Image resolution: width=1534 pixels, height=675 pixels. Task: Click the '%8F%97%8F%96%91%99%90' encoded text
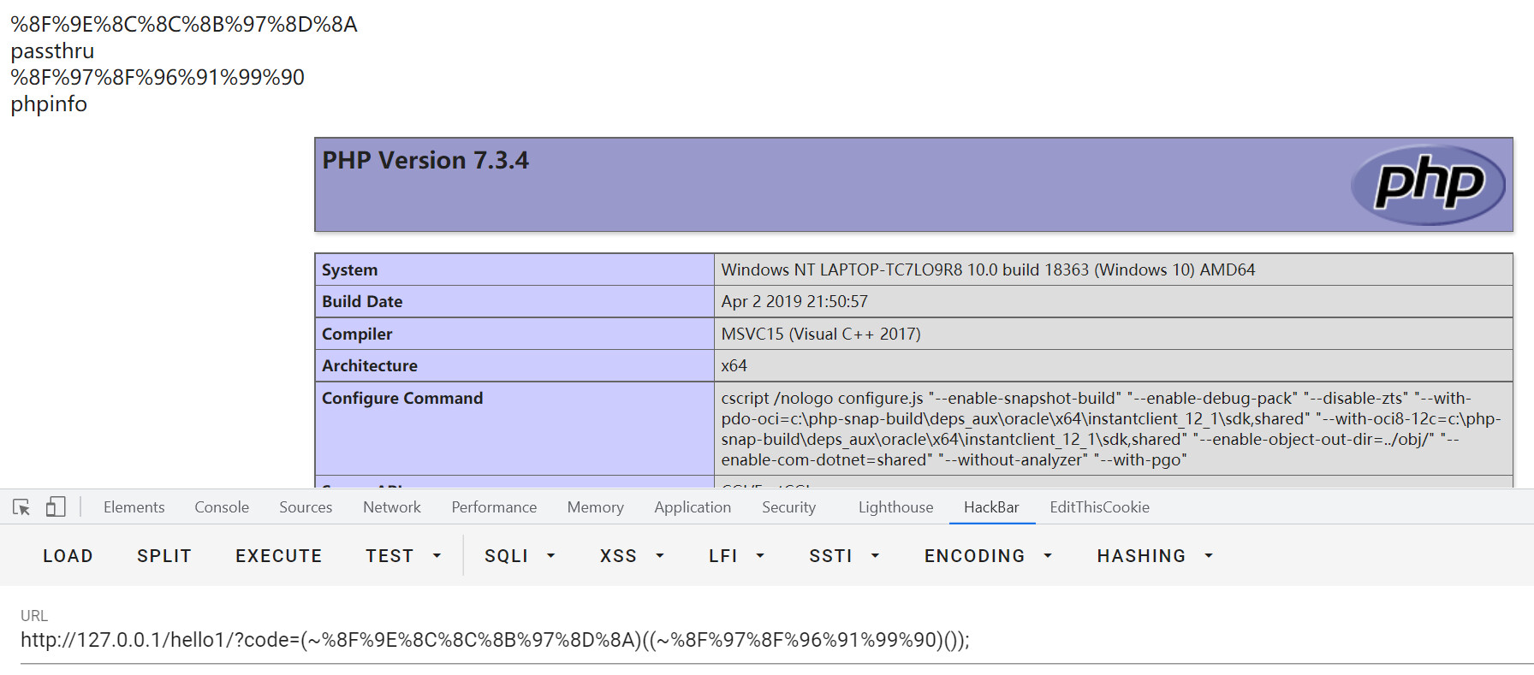point(158,78)
